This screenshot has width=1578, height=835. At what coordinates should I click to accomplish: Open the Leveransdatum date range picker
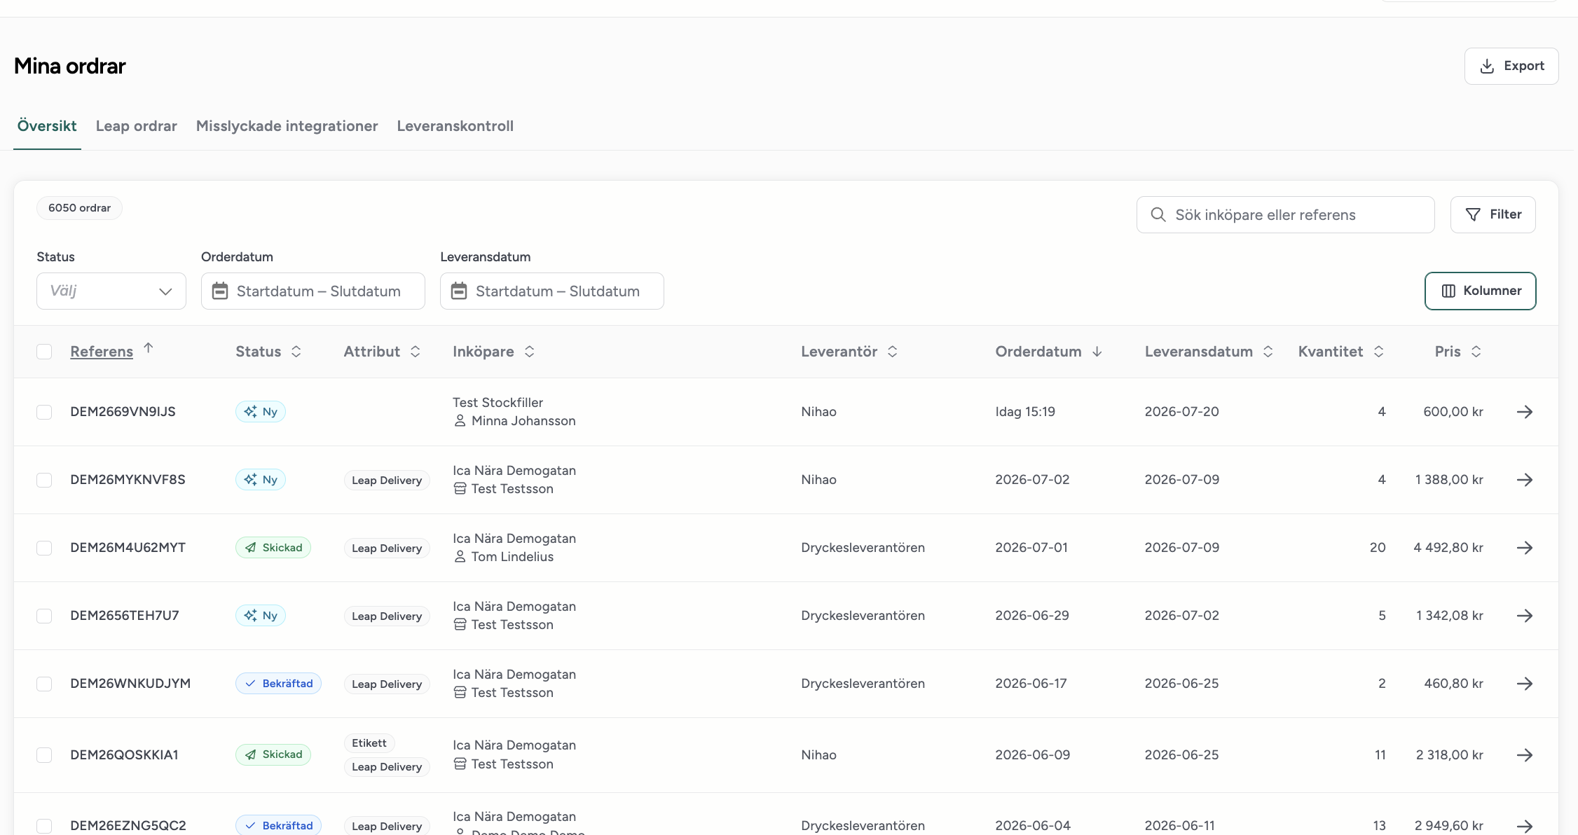point(552,291)
